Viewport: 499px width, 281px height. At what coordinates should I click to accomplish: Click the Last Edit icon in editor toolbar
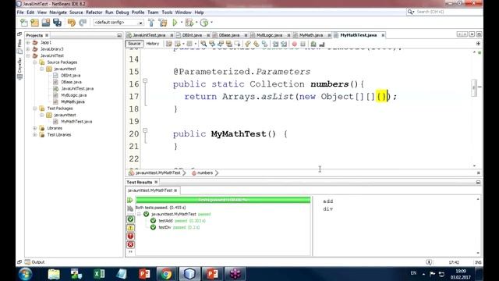(169, 44)
